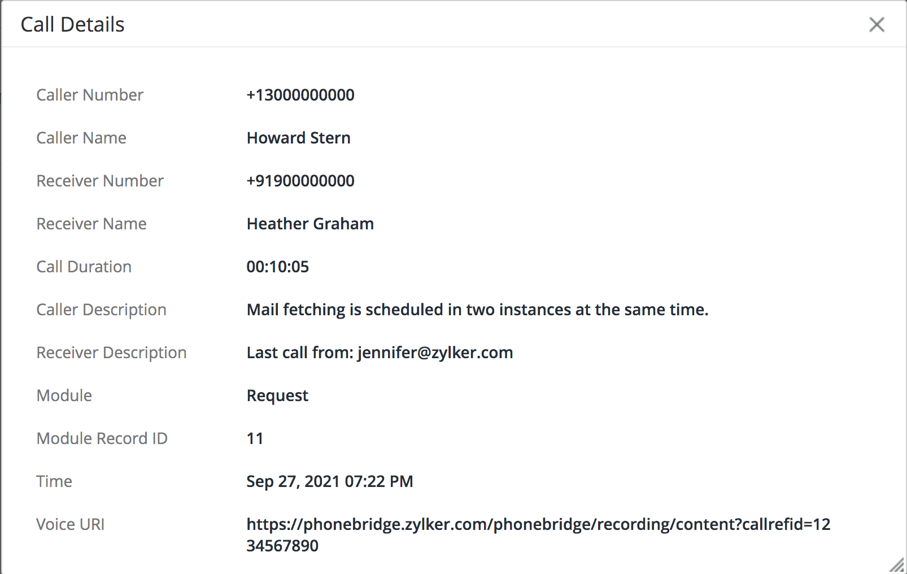Click the Call Duration label

[x=84, y=267]
